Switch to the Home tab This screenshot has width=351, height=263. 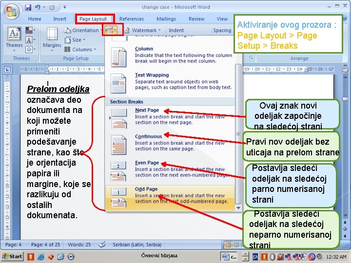35,19
